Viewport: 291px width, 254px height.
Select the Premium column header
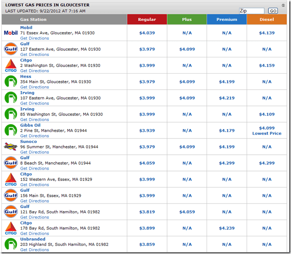[226, 19]
